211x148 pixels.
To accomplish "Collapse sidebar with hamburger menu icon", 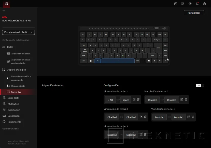I will tap(4, 11).
